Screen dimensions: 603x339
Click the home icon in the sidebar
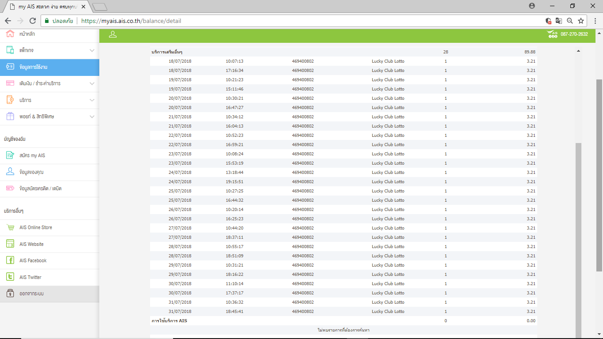point(10,34)
